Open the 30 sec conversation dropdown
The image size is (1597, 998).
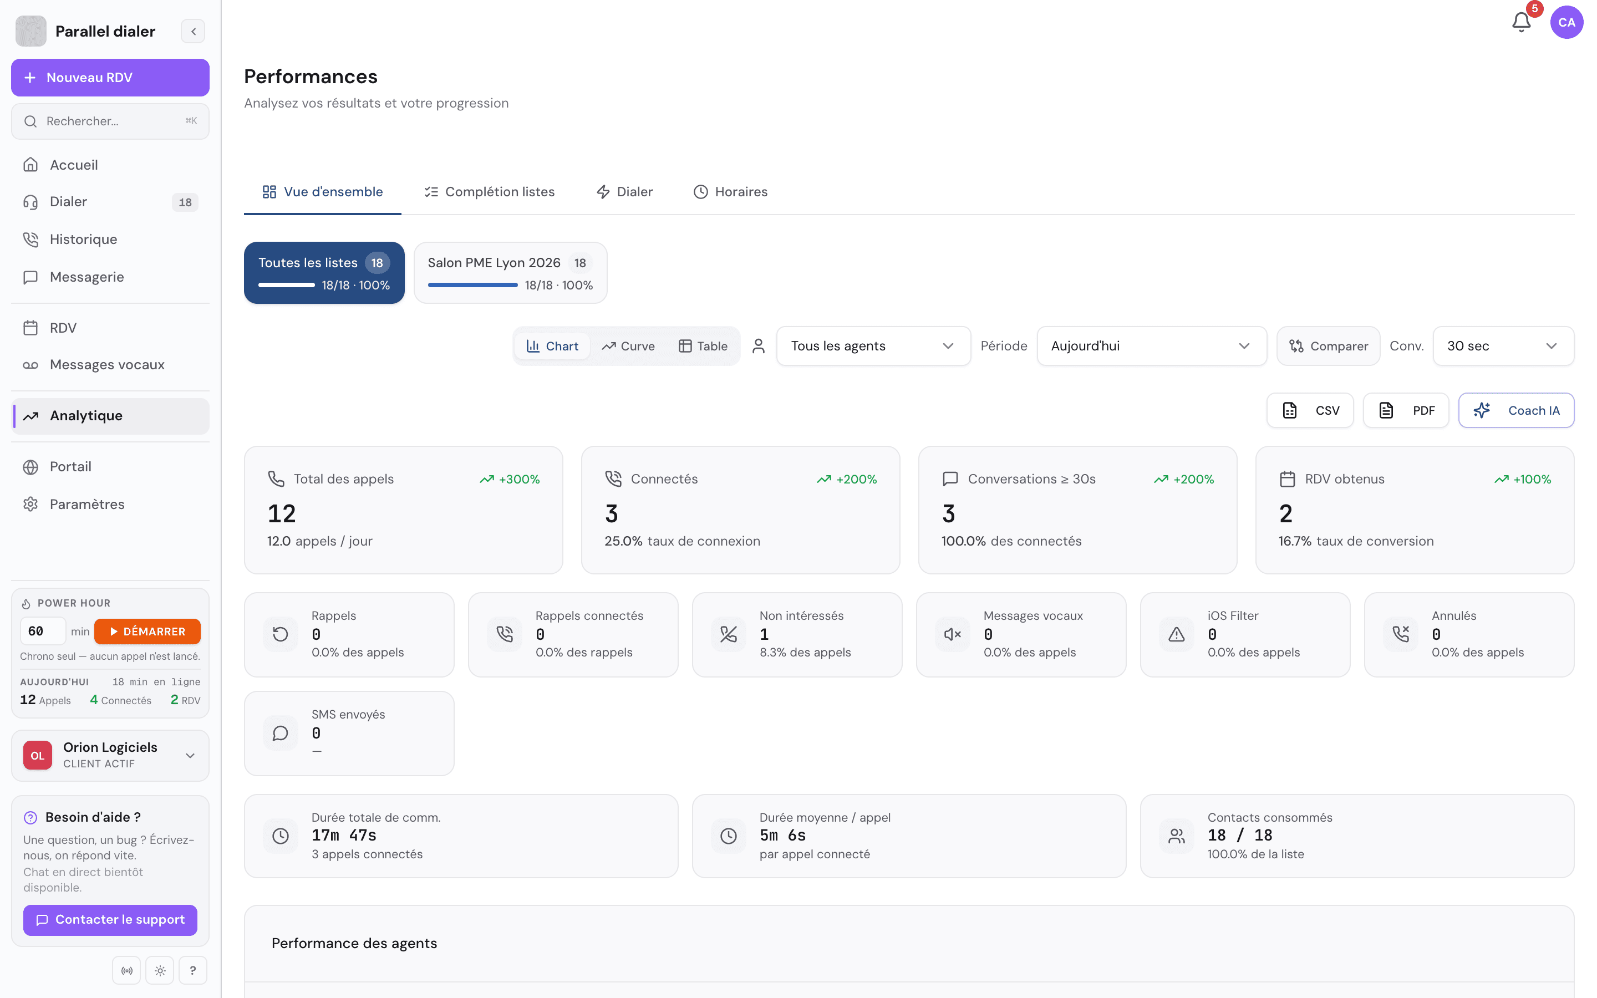[1503, 346]
